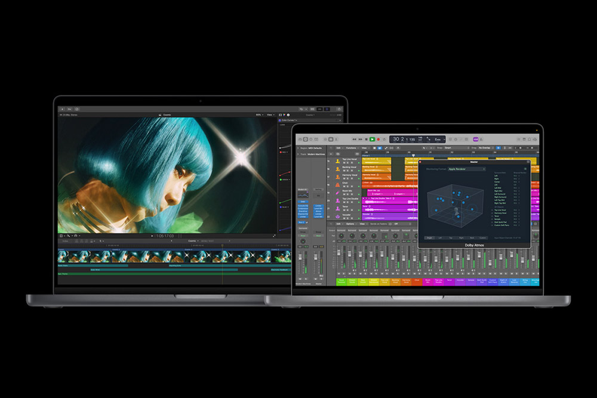Open the Drag No Overlap dropdown
The image size is (597, 398).
click(x=486, y=147)
